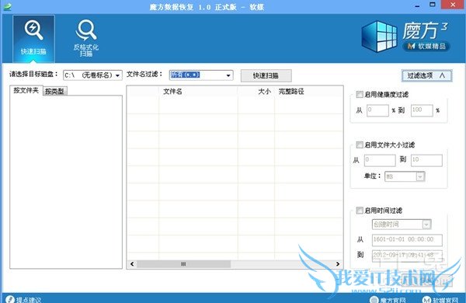Screen dimensions: 466x303
Task: Switch to the 按文件夹 tab
Action: click(26, 90)
